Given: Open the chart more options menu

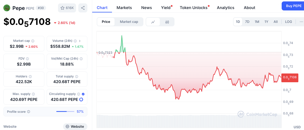Looking at the screenshot, I should (301, 22).
